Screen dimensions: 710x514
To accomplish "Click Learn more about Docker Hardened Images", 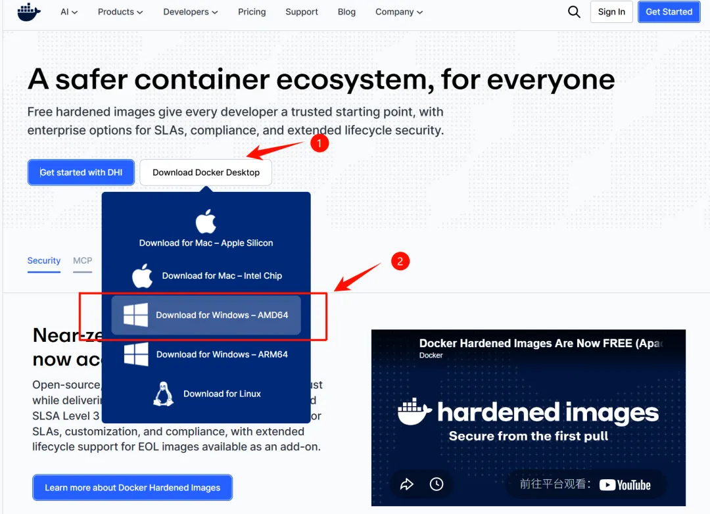I will tap(132, 488).
